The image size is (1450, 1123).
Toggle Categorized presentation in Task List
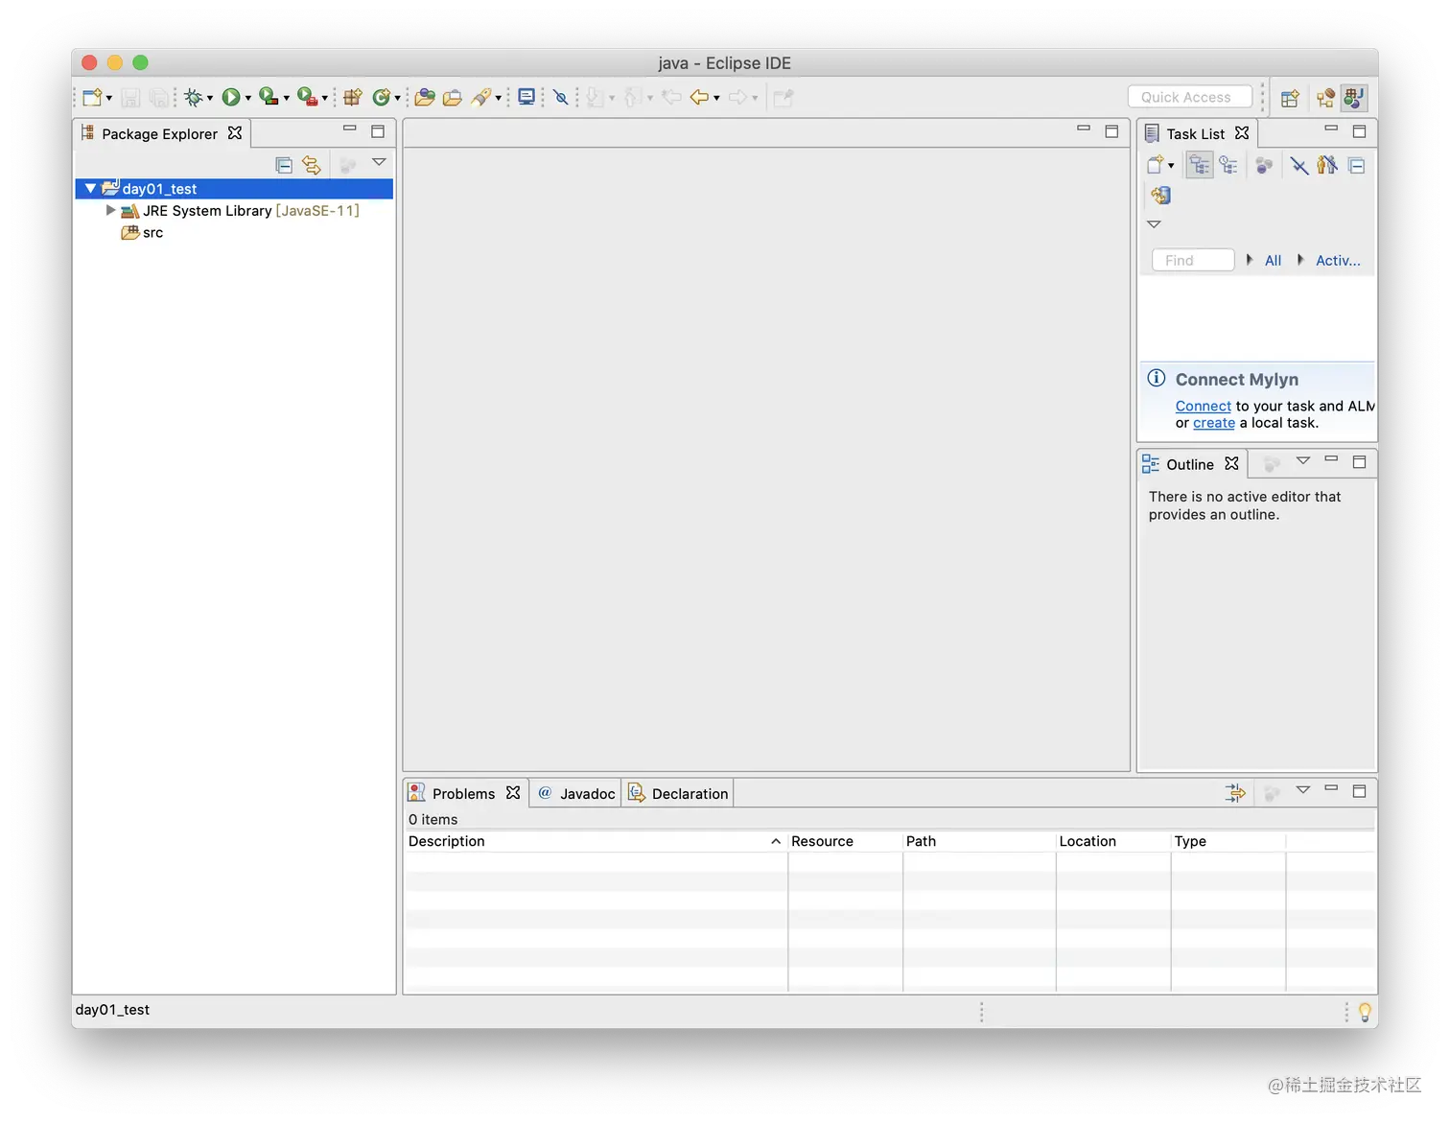point(1200,165)
